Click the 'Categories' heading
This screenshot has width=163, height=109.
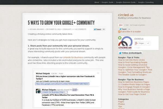(x=123, y=99)
